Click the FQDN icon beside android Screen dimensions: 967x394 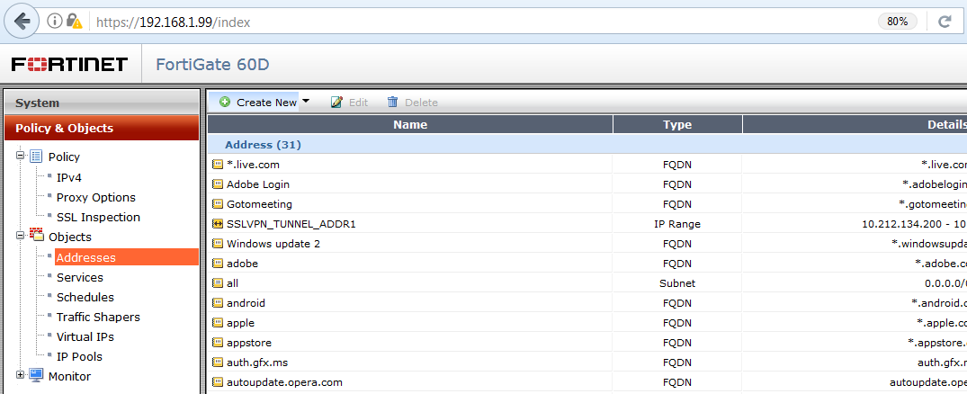[x=218, y=303]
